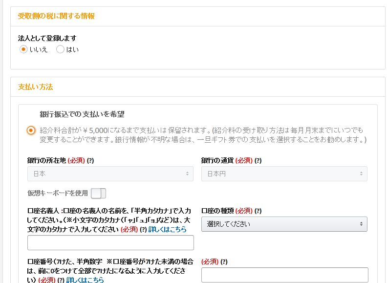Click the help (?) icon beside 口座の種類
The image size is (387, 283).
click(258, 211)
